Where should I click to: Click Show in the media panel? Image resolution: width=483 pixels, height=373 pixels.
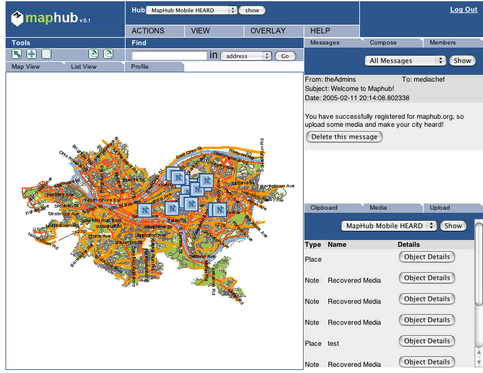(453, 226)
